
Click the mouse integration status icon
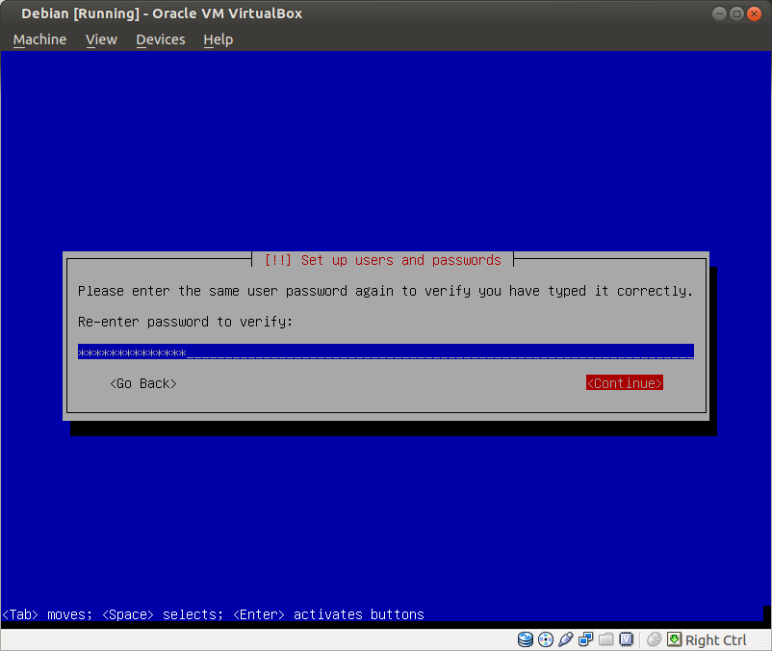(655, 639)
